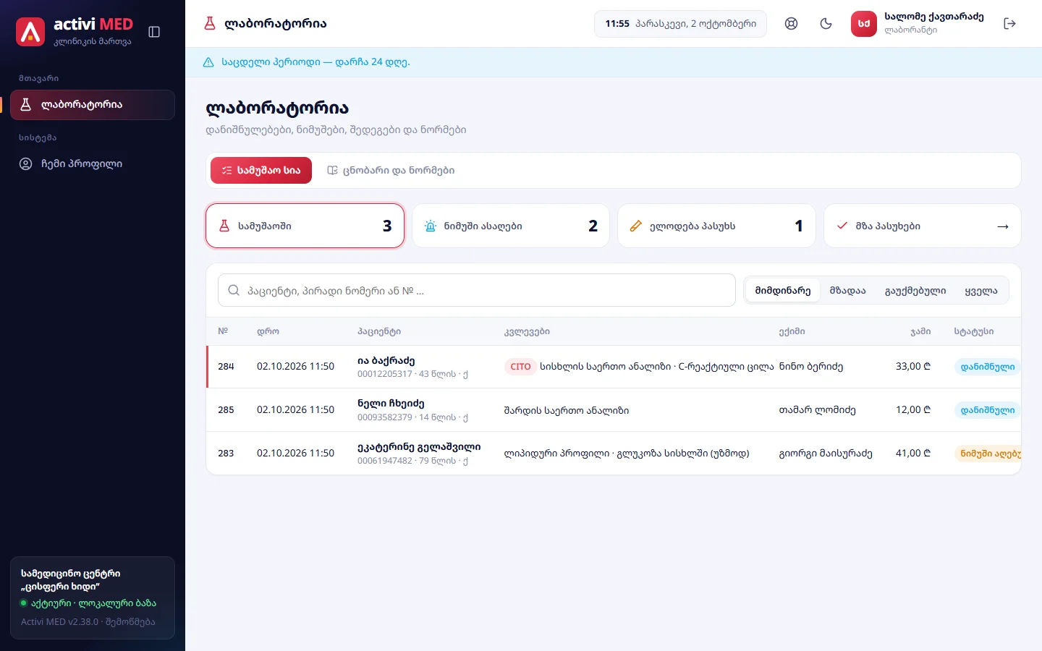This screenshot has height=651, width=1042.
Task: Click doctor name თამარ ლომიძე
Action: pos(818,410)
